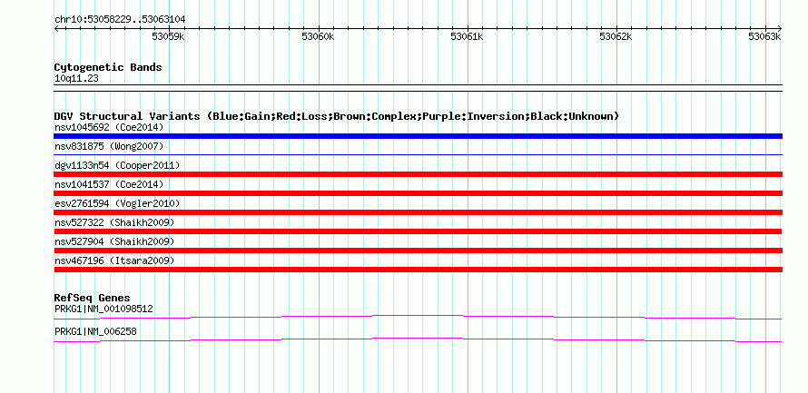Click the thick blue nsv1045692 gain bar
This screenshot has height=393, width=808.
[x=418, y=136]
